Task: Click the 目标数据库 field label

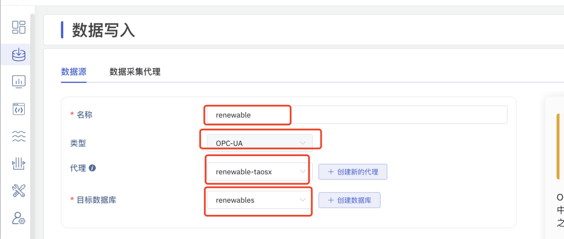Action: click(x=96, y=200)
